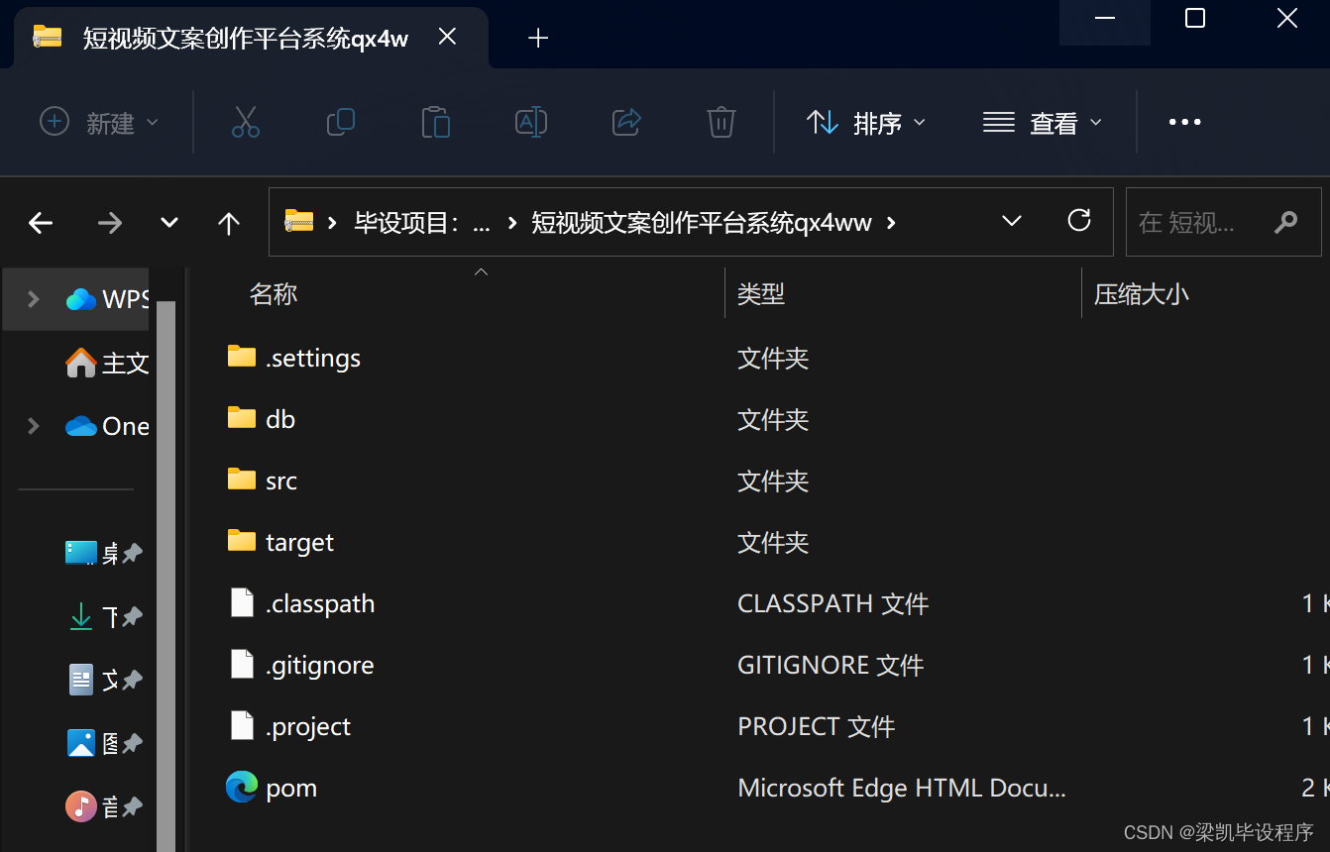Screen dimensions: 1330x852
Task: Select OneDrive in the sidebar
Action: [x=107, y=426]
